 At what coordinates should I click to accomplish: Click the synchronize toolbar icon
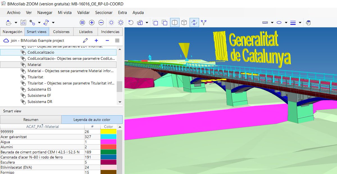(x=46, y=22)
